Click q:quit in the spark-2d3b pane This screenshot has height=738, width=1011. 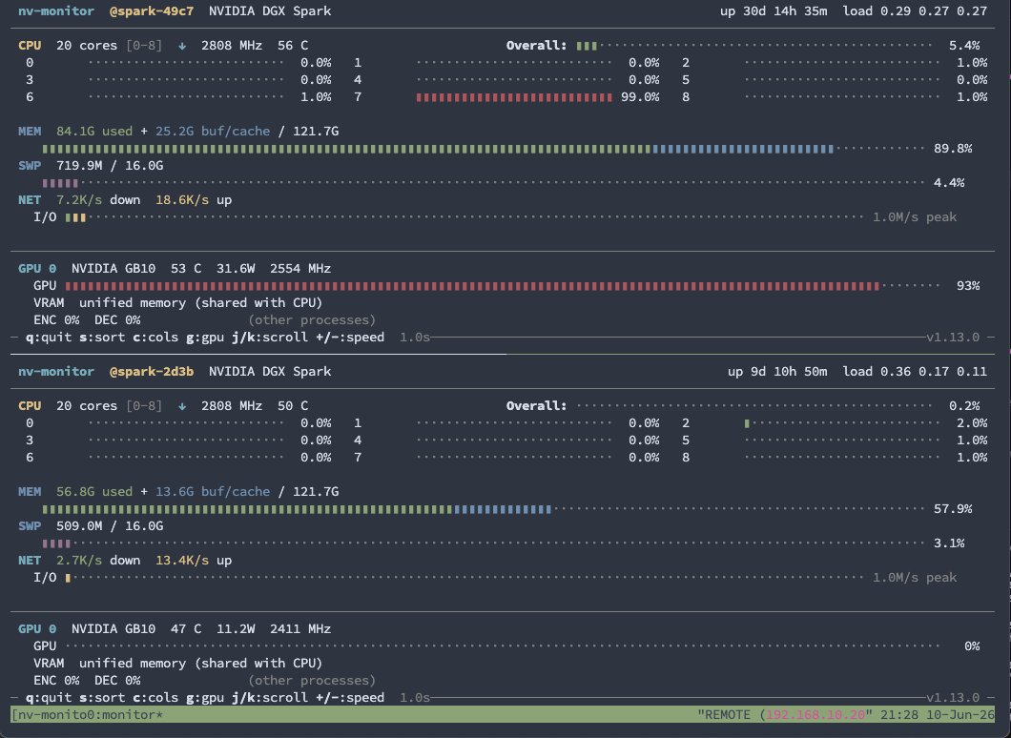pyautogui.click(x=49, y=697)
